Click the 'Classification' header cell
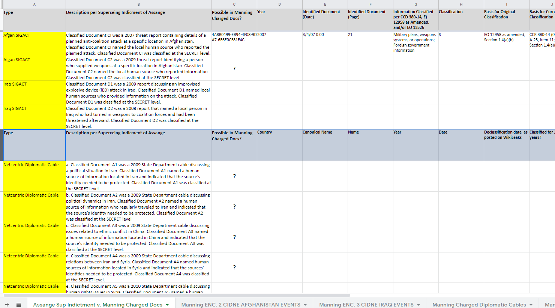555x308 pixels. (x=461, y=20)
